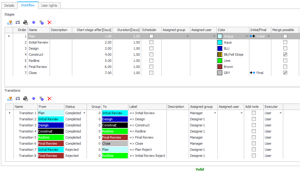Add a new transition record

34,99
